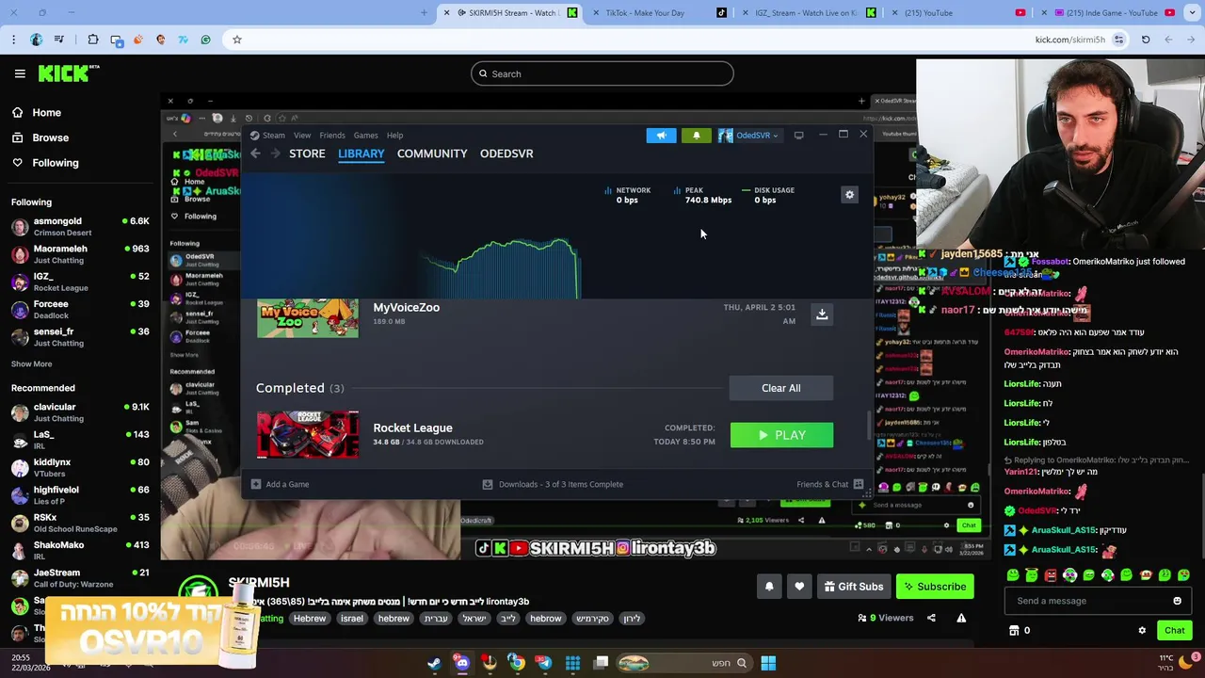Click Steam forward navigation arrow
Screen dimensions: 1205x678
point(275,153)
